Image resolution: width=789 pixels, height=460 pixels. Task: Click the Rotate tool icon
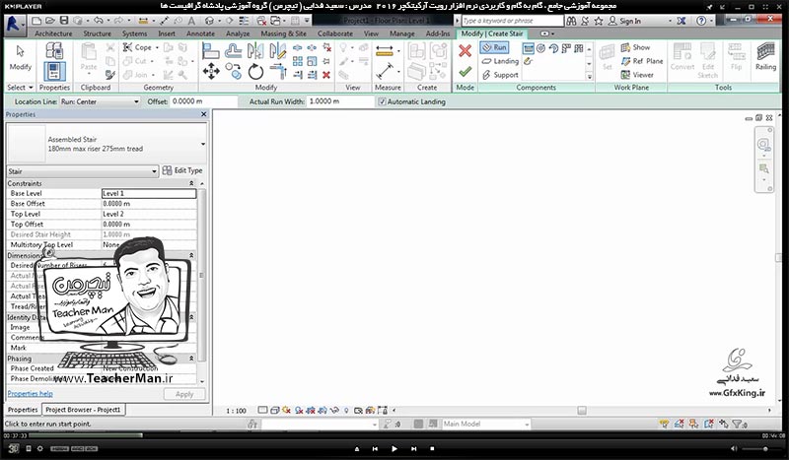pyautogui.click(x=255, y=71)
